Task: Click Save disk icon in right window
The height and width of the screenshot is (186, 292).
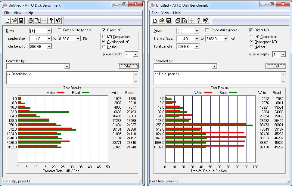Action: pyautogui.click(x=169, y=20)
